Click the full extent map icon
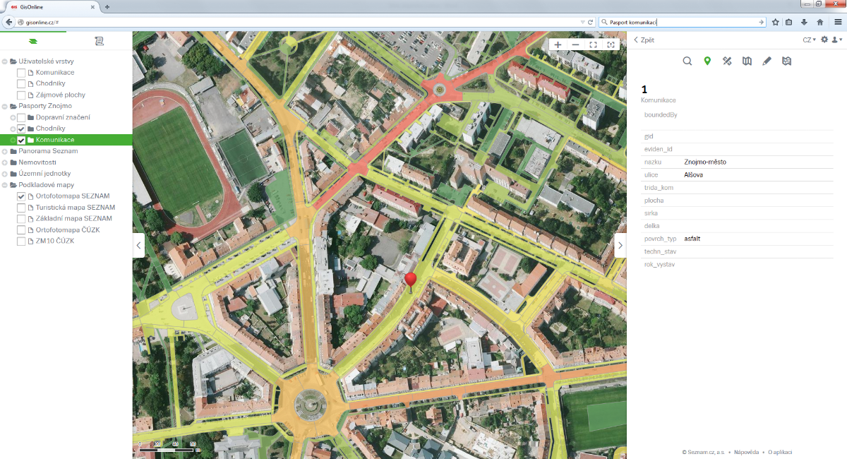847x459 pixels. (x=594, y=44)
